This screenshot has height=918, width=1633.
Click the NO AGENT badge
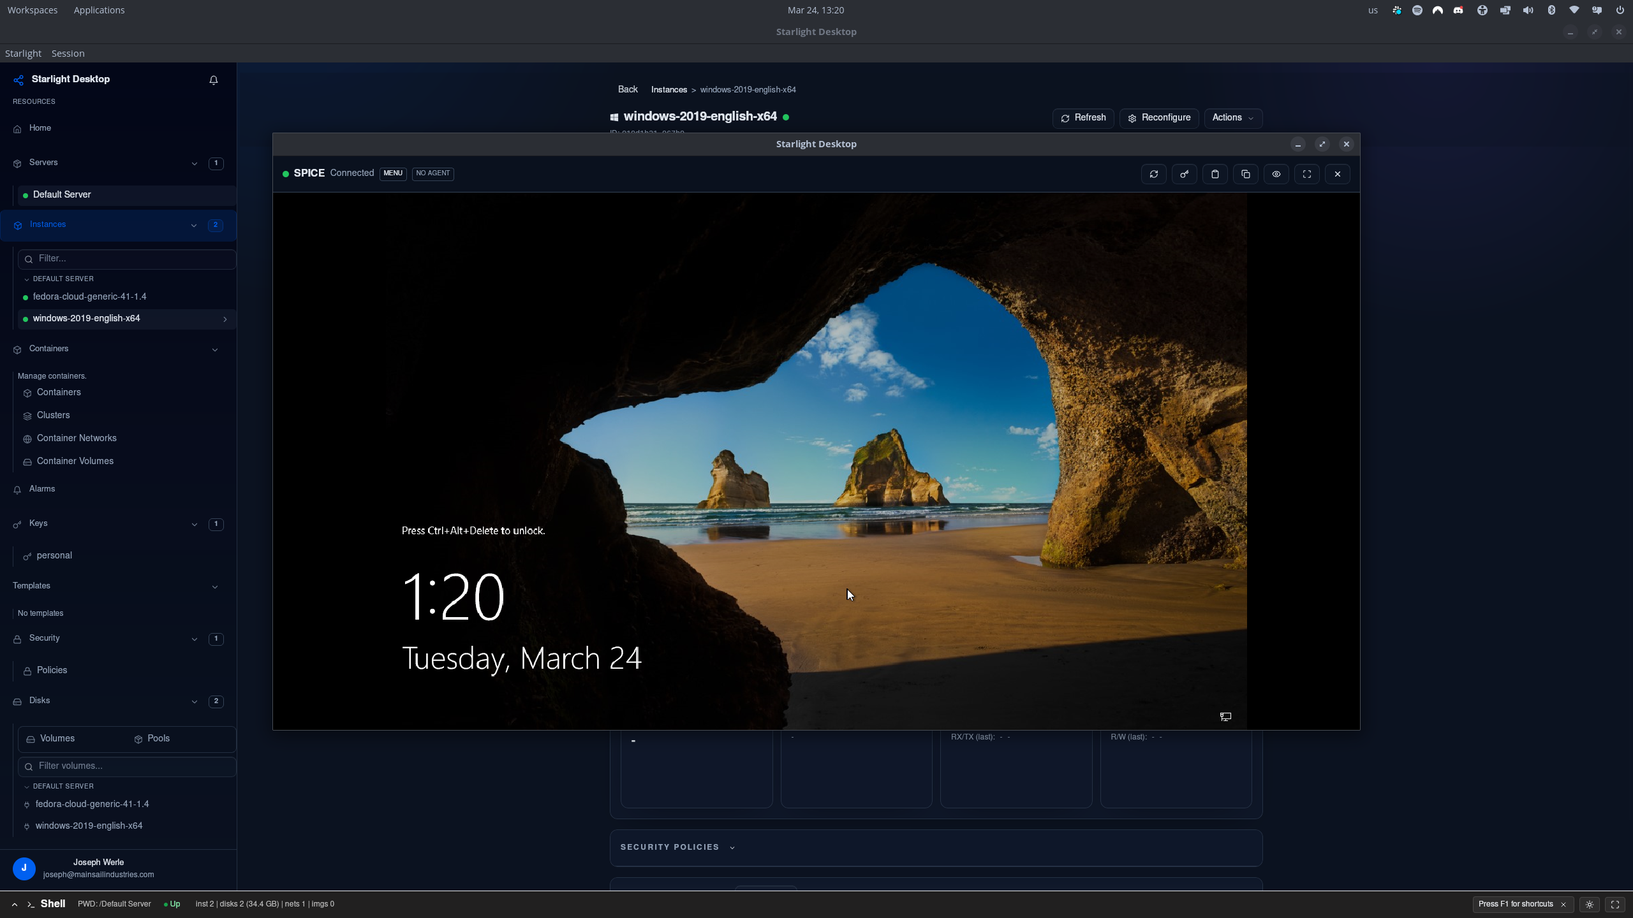coord(432,173)
